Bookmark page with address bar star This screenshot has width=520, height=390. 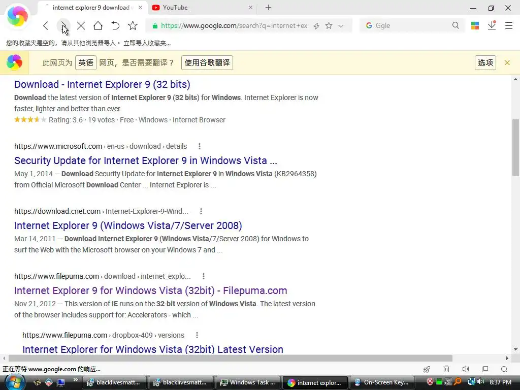(x=329, y=25)
